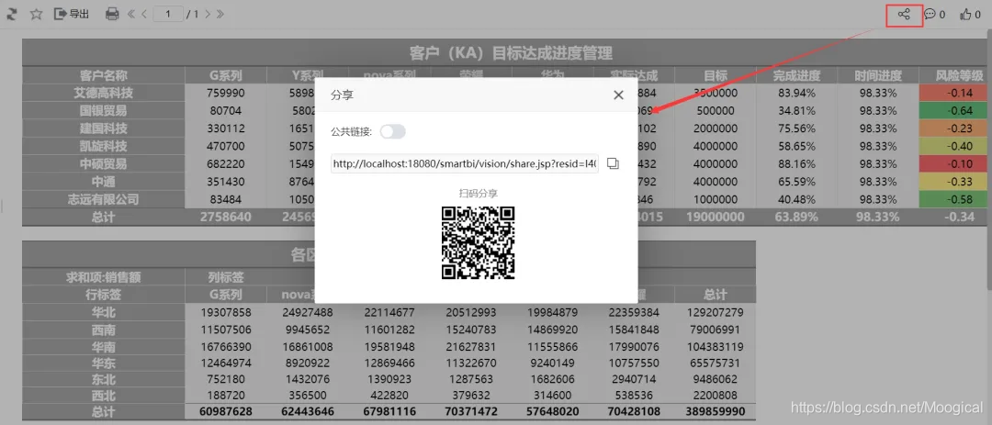Select the 国银贸易 row label
Image resolution: width=992 pixels, height=425 pixels.
[x=104, y=111]
